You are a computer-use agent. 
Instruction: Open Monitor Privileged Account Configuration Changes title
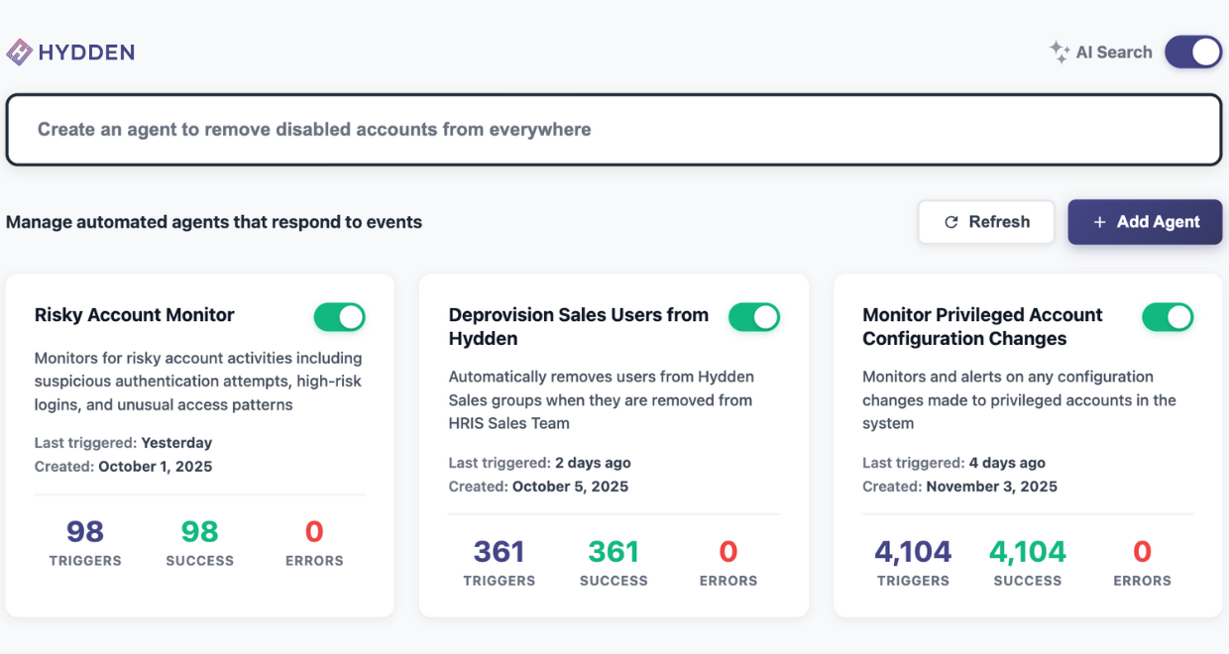982,326
